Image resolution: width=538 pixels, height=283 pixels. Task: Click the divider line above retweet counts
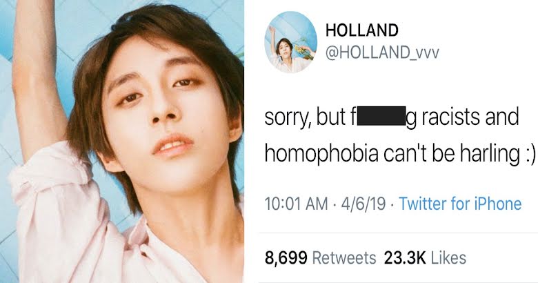click(x=399, y=233)
